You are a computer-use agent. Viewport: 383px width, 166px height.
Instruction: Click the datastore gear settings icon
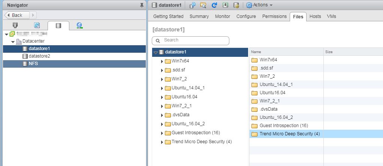tap(236, 5)
